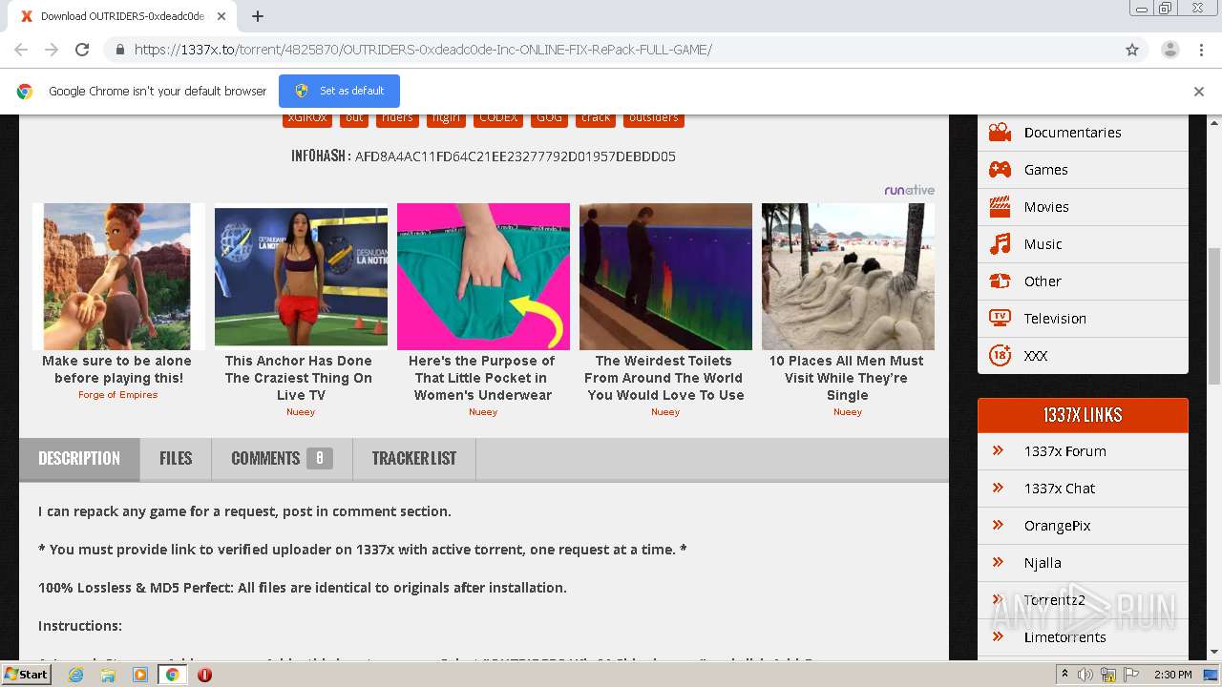Open the Games gamepad icon

tap(1000, 170)
